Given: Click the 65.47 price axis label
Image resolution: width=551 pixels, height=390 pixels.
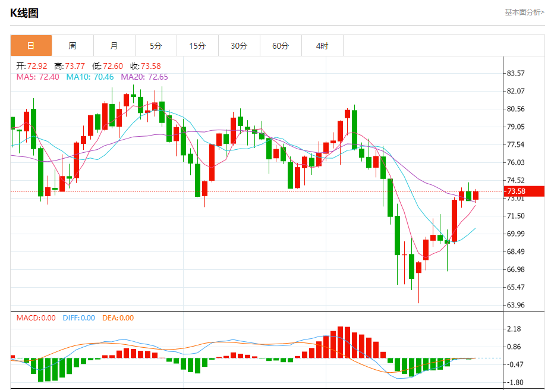Looking at the screenshot, I should (515, 287).
